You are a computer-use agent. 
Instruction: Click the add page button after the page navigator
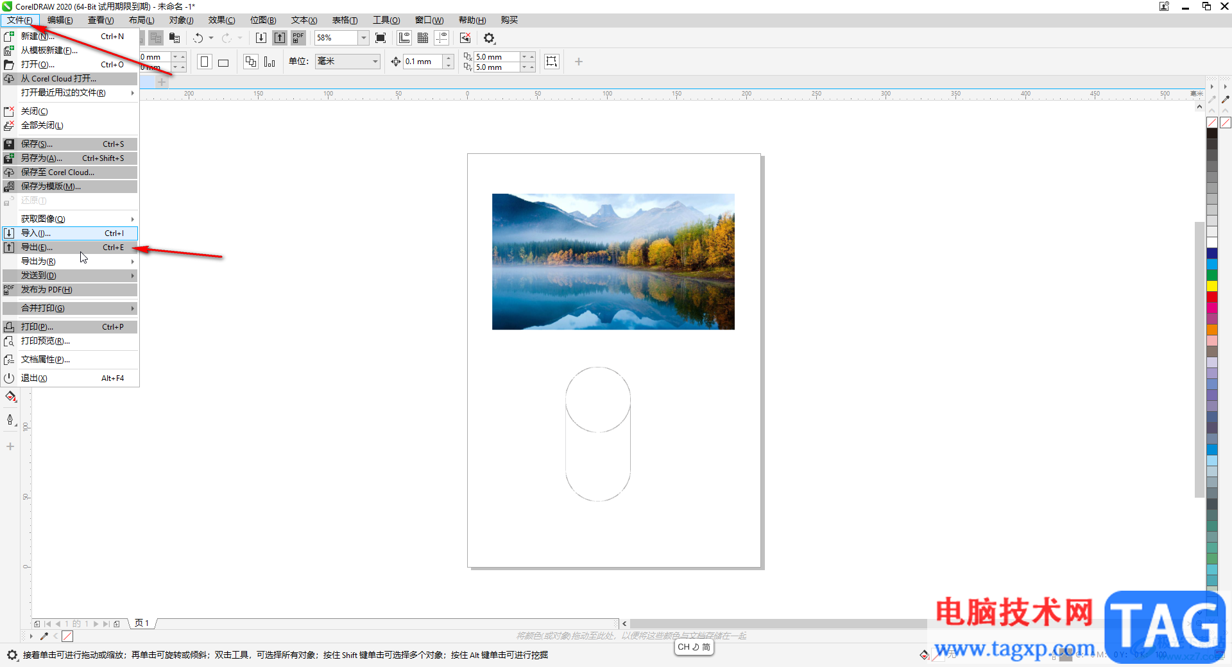(117, 623)
